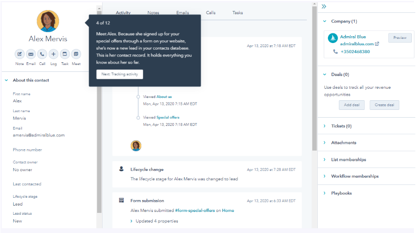This screenshot has width=419, height=233.
Task: Click the small avatar in activity timeline
Action: click(136, 146)
